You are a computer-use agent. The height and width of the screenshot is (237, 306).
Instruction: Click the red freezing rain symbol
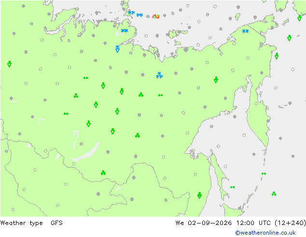pyautogui.click(x=156, y=16)
